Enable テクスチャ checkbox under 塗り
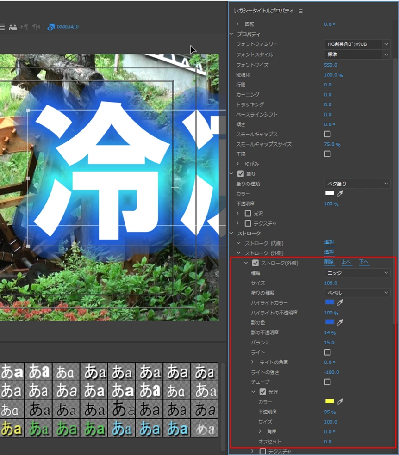This screenshot has height=455, width=399. click(x=248, y=223)
